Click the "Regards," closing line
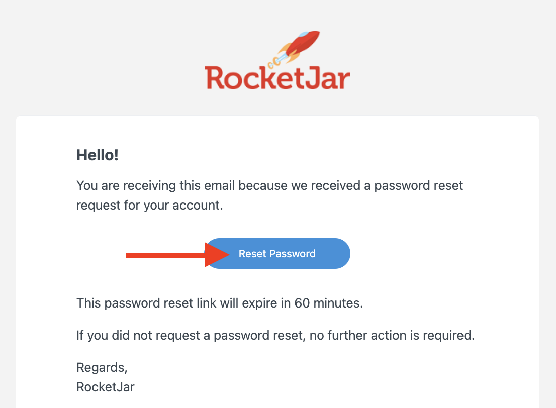 point(102,368)
